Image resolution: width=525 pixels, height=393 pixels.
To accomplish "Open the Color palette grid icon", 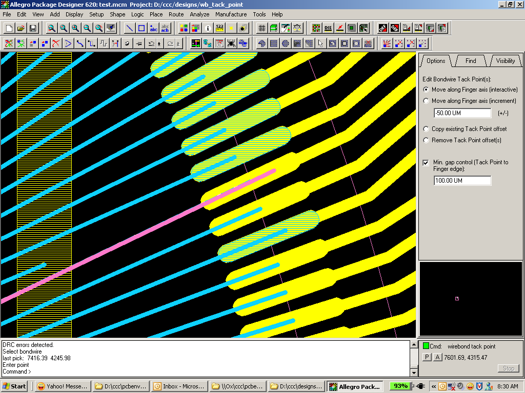I will click(184, 28).
